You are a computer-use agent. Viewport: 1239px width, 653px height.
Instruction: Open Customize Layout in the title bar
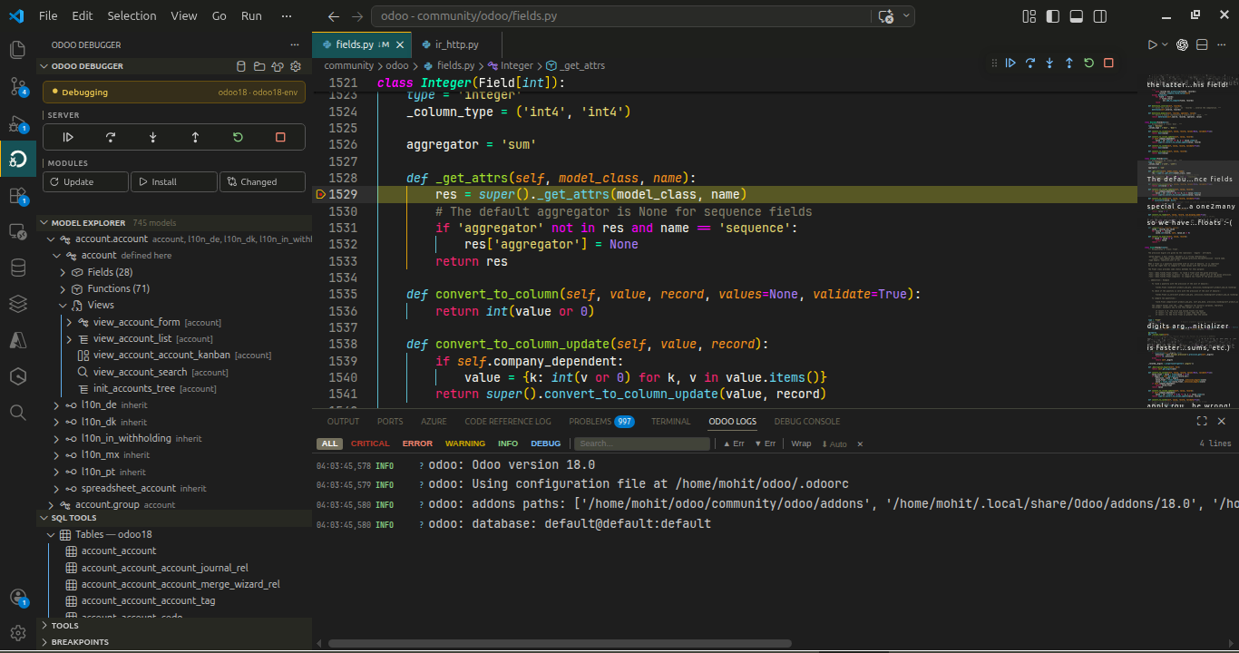coord(1029,16)
